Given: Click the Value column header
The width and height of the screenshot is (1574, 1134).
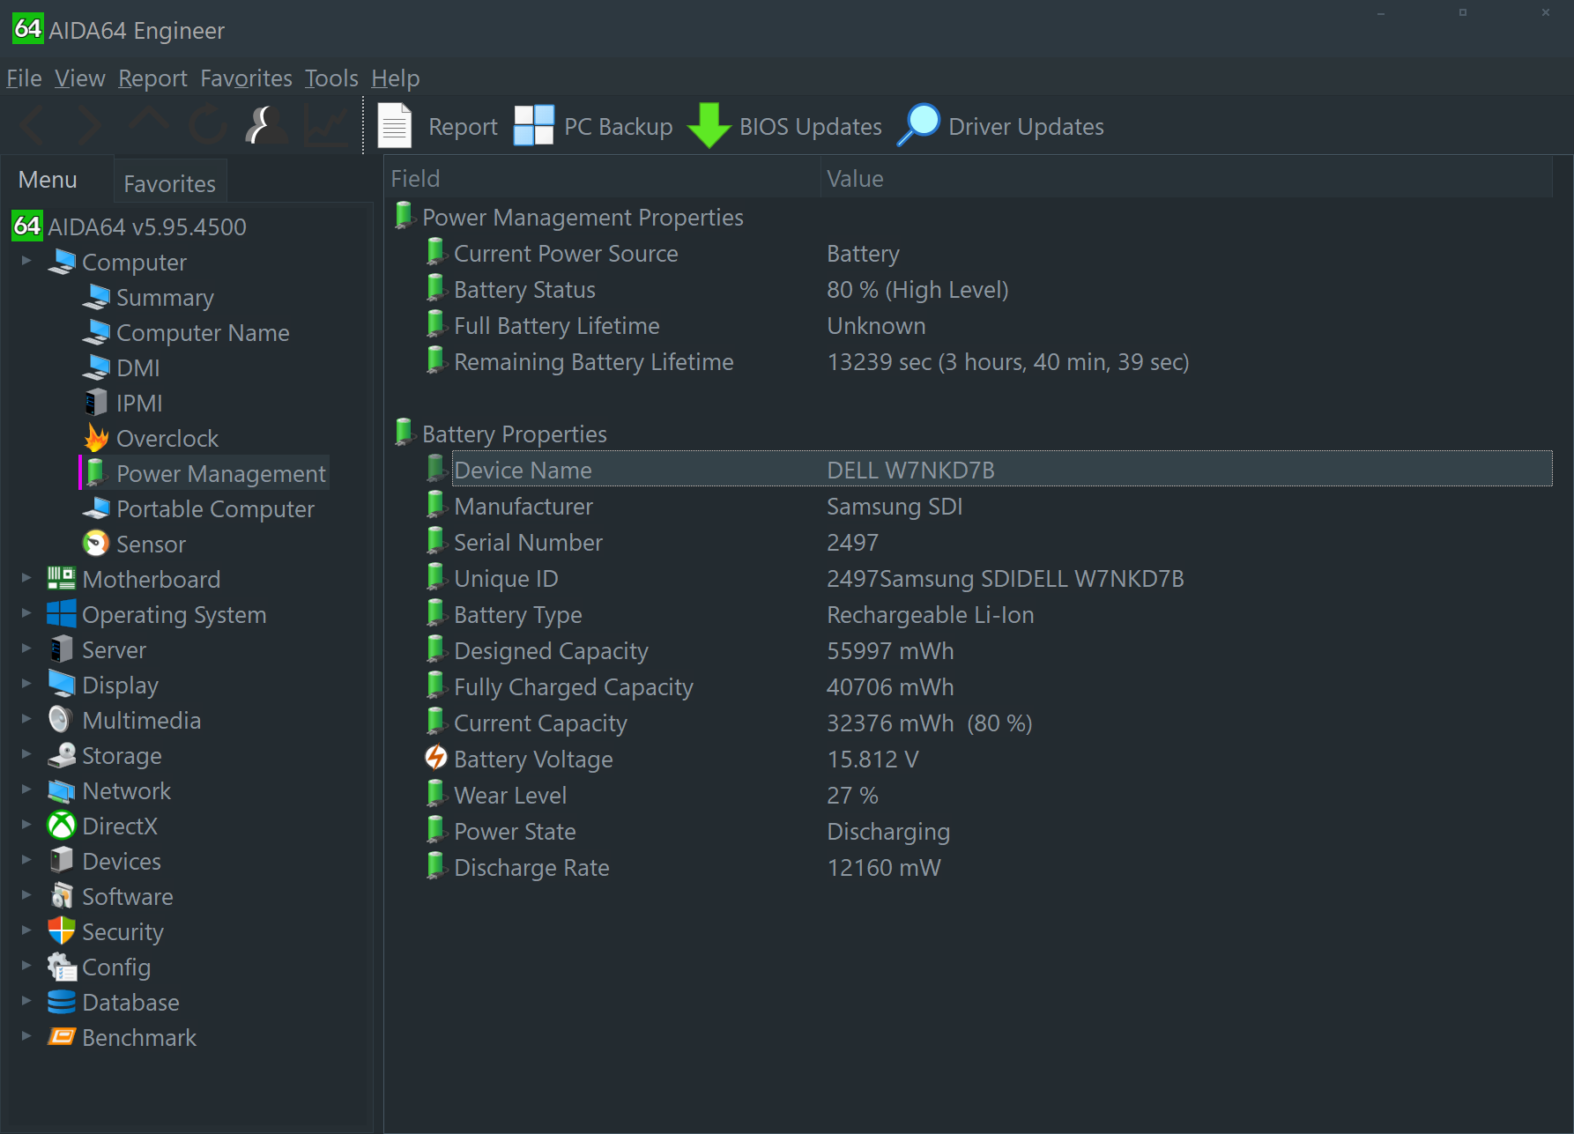Looking at the screenshot, I should (1186, 178).
